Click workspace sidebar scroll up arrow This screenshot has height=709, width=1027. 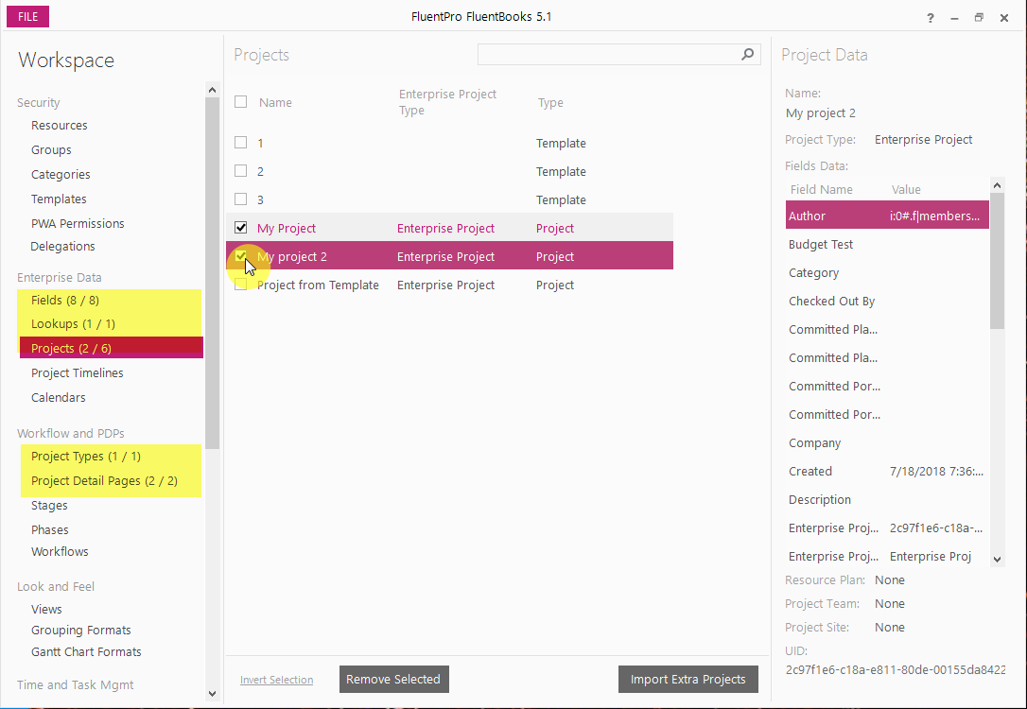(212, 90)
